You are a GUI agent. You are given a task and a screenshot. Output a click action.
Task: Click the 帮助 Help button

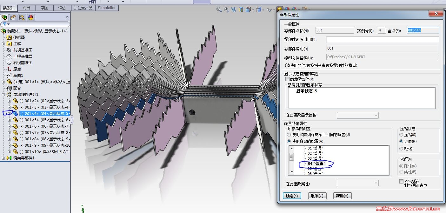[343, 196]
